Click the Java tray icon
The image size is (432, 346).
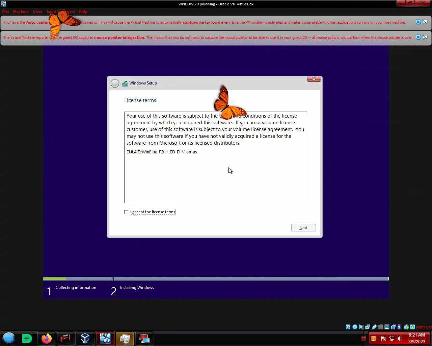pyautogui.click(x=374, y=338)
